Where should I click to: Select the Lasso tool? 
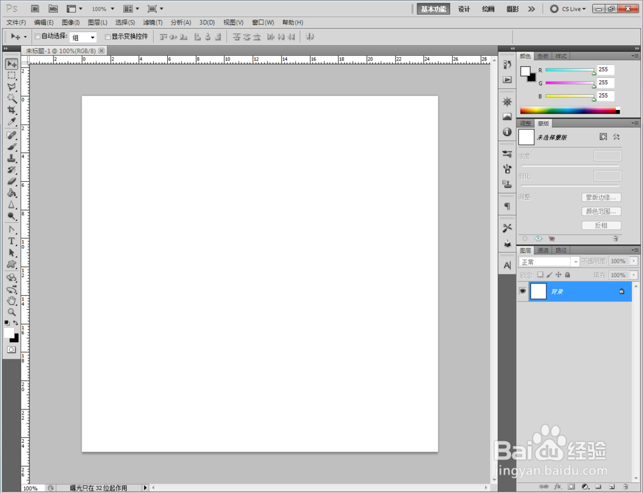click(12, 87)
